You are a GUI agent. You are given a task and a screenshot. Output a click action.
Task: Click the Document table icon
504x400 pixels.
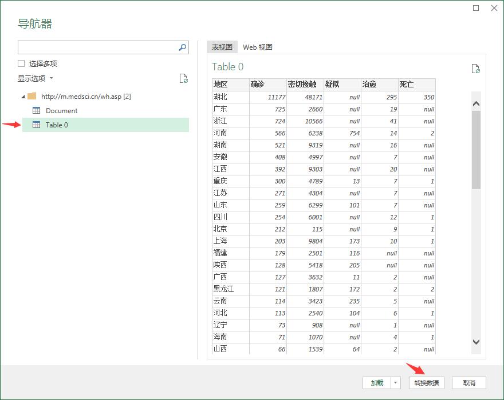pyautogui.click(x=37, y=111)
